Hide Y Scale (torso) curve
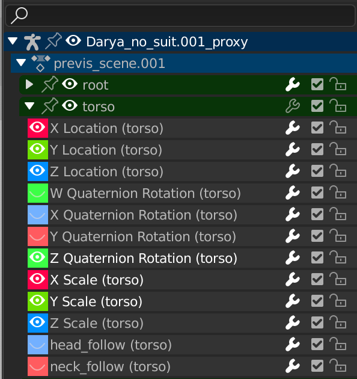This screenshot has width=357, height=379. tap(38, 301)
